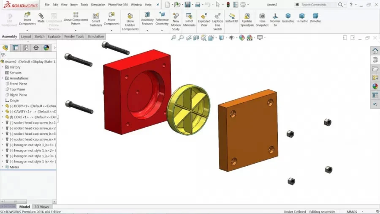Toggle Show Hidden Components
The height and width of the screenshot is (214, 380).
click(x=130, y=22)
